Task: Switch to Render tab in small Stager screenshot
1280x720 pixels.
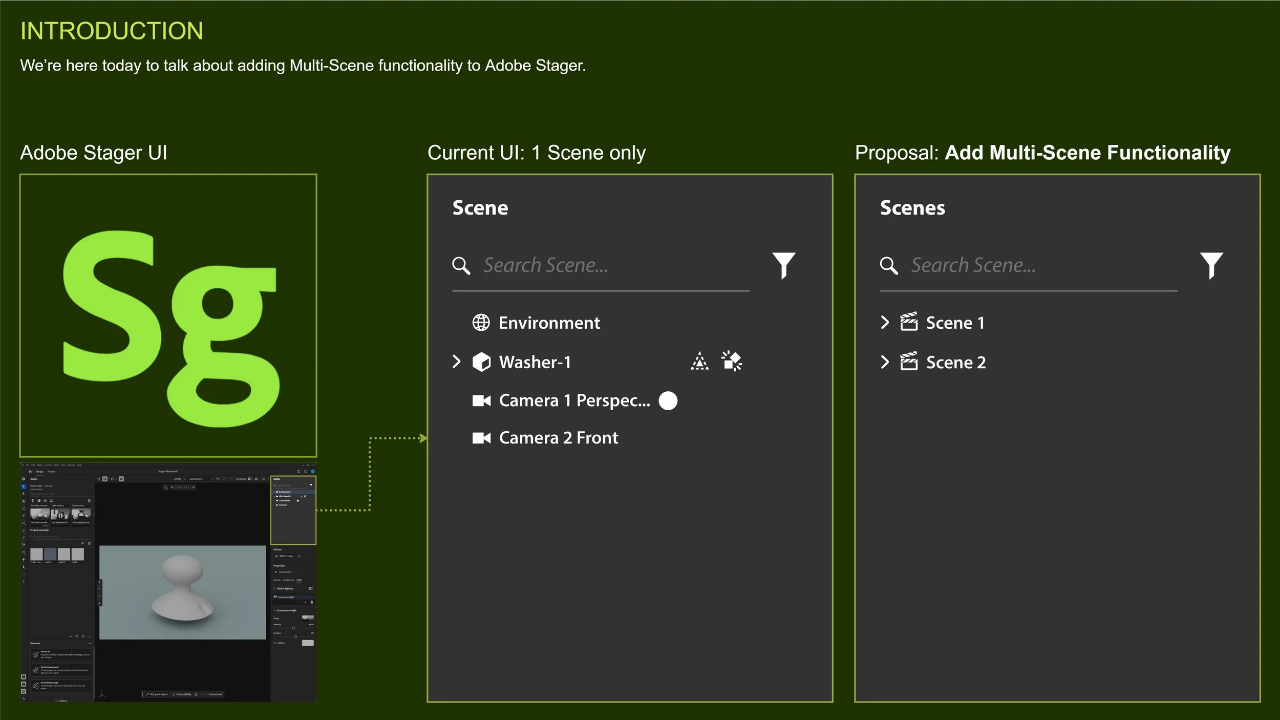Action: 51,472
